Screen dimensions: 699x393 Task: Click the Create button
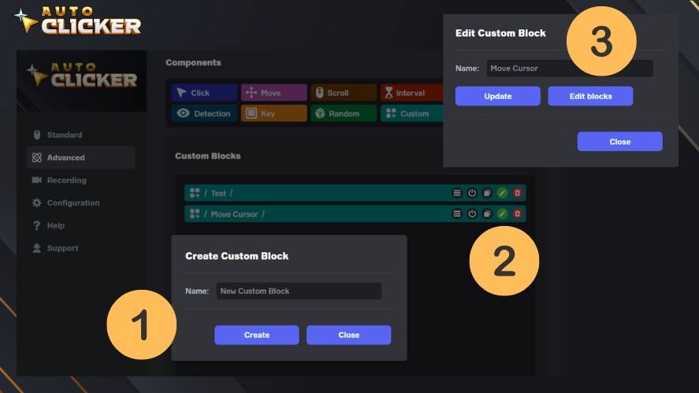tap(257, 335)
